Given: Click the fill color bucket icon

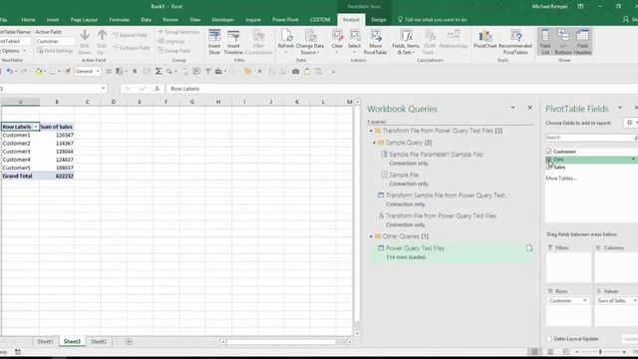Looking at the screenshot, I should coord(38,71).
